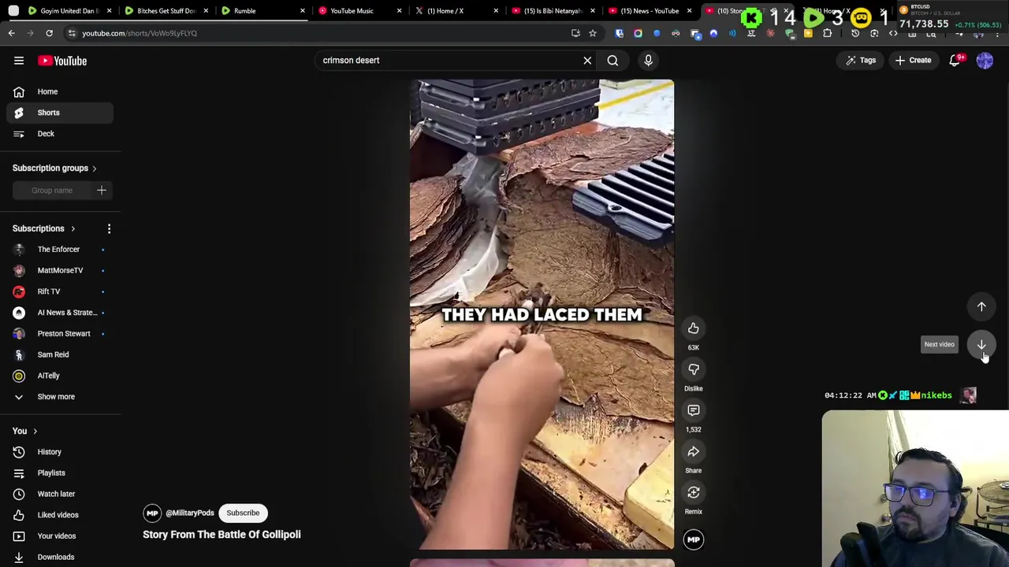Click the YouTube logo

62,61
